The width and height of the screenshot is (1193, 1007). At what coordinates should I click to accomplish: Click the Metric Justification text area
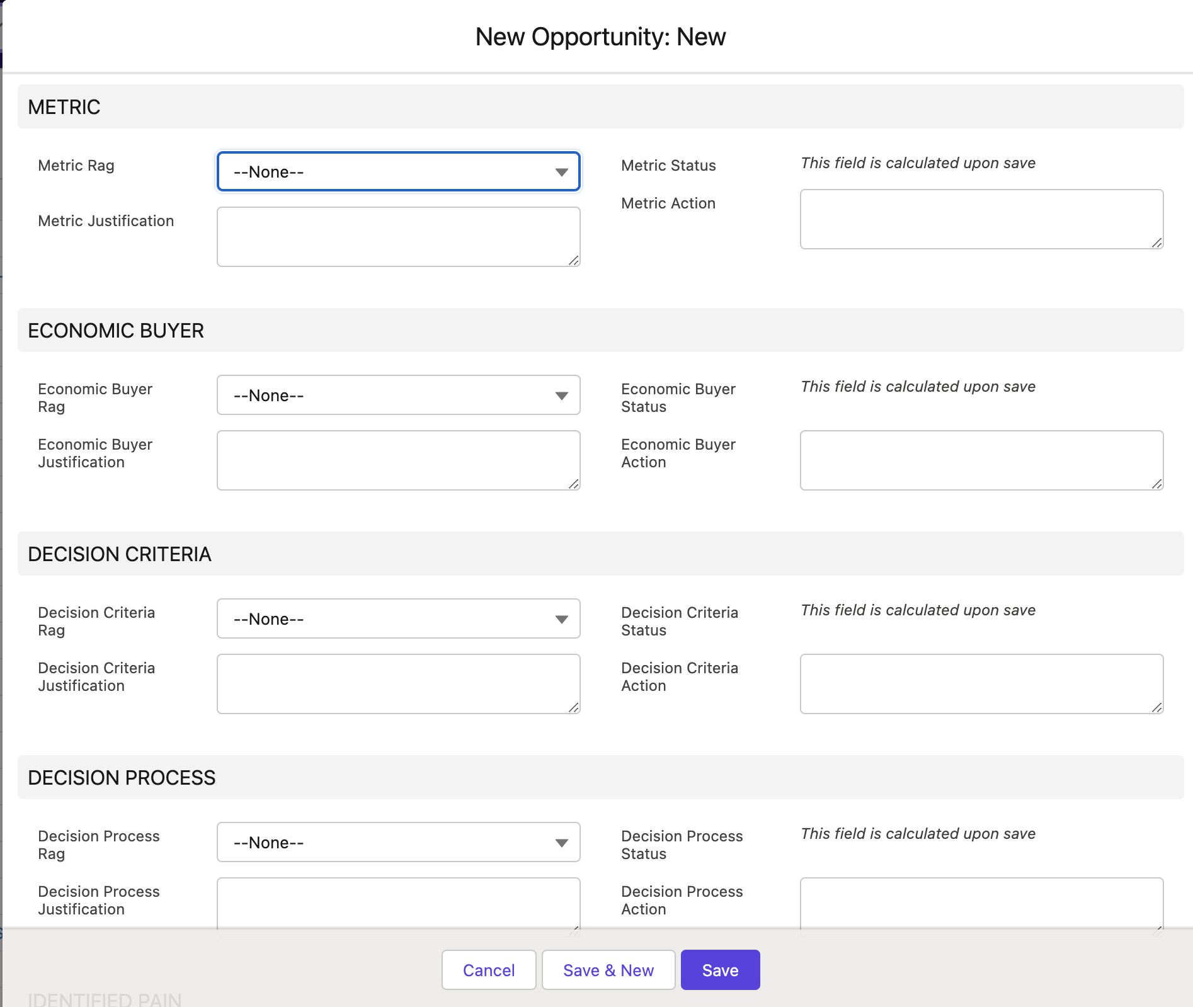[398, 237]
